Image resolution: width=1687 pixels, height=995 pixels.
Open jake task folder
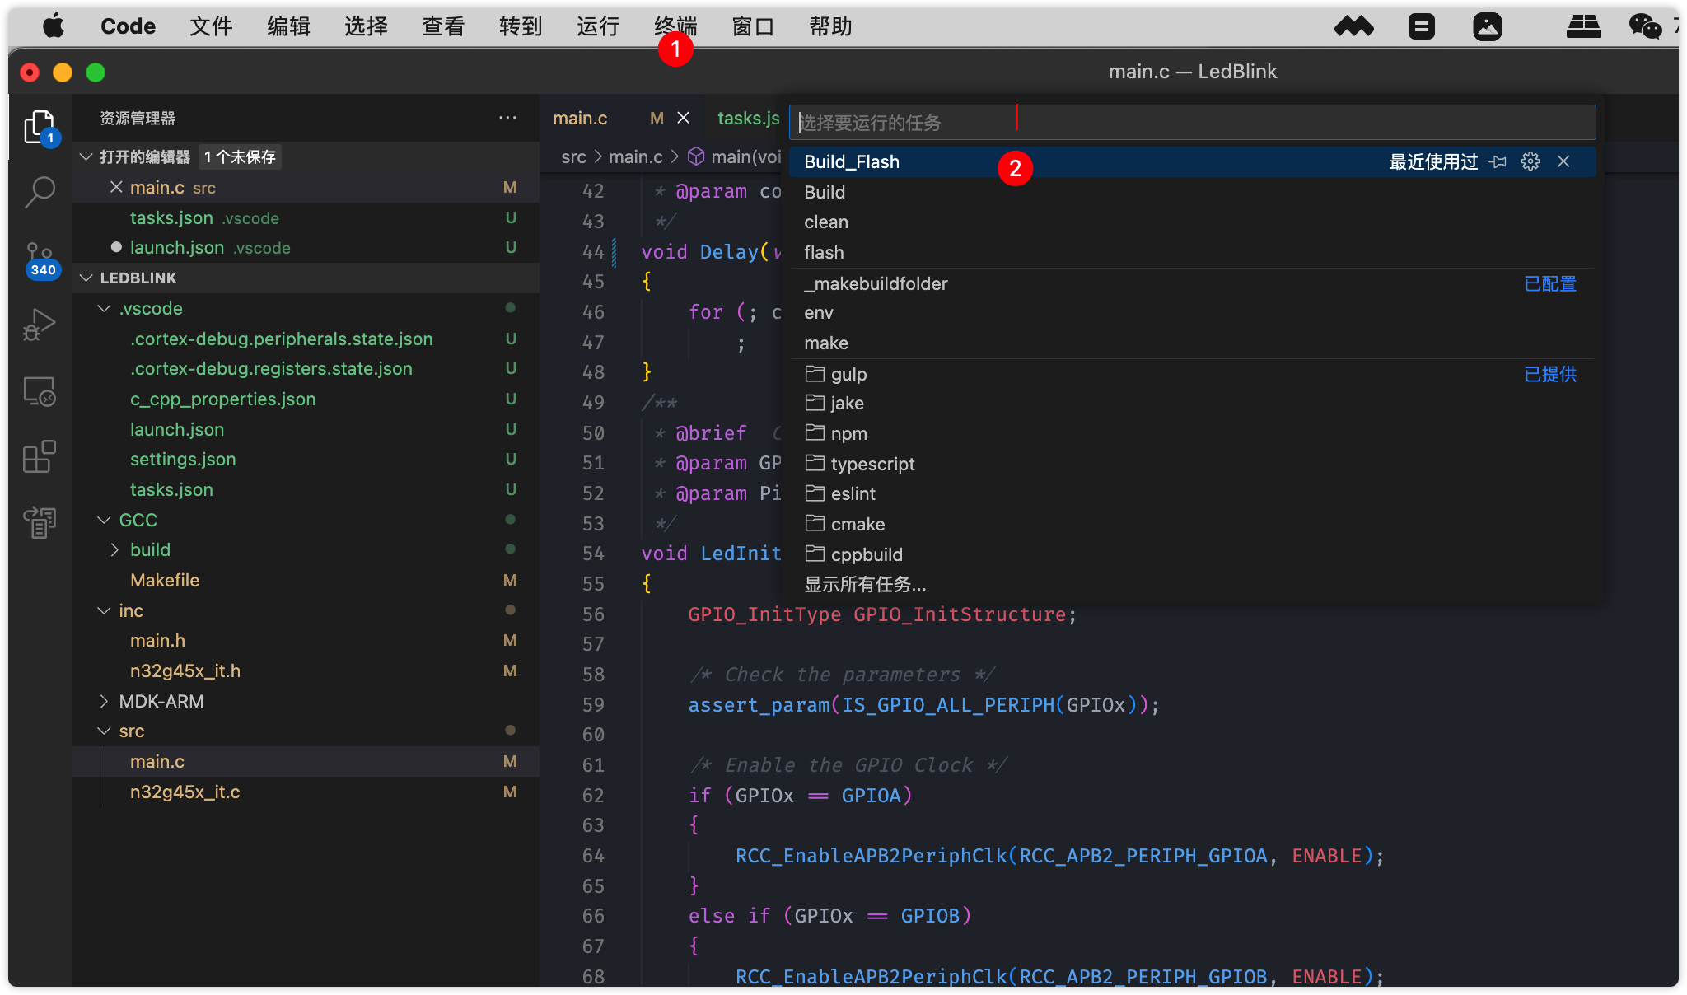[1191, 403]
